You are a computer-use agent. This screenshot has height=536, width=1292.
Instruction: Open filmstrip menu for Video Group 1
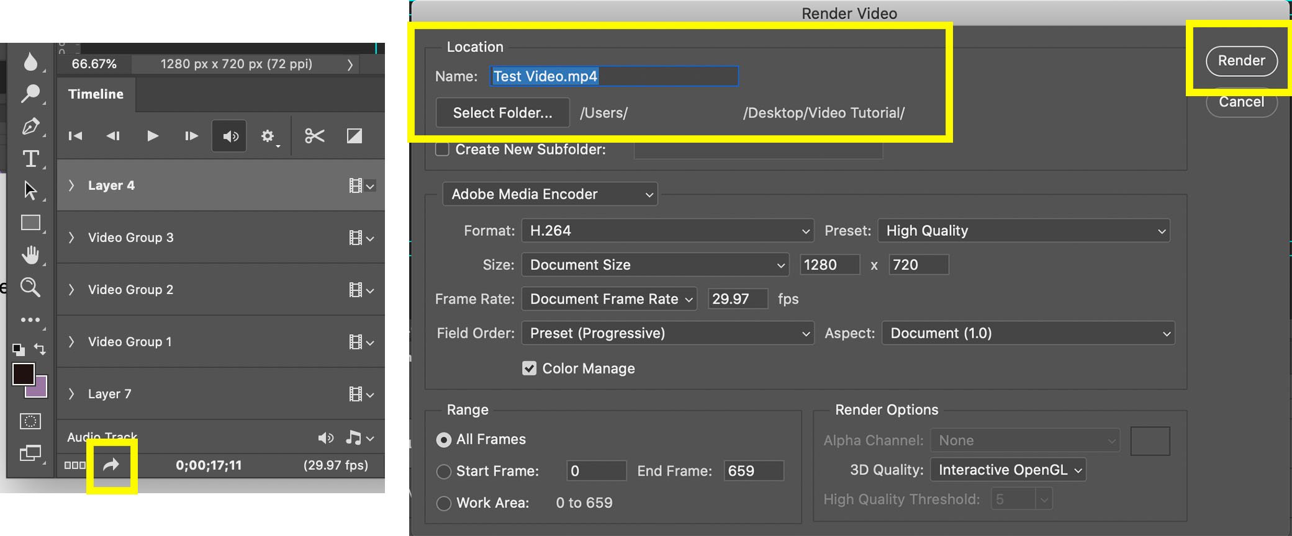[x=361, y=342]
